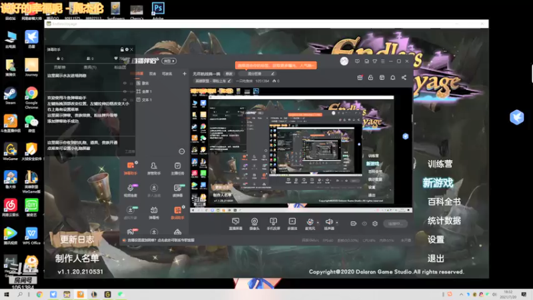
Task: Collapse source list with round minus button
Action: (182, 151)
